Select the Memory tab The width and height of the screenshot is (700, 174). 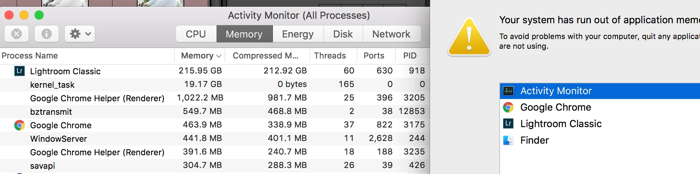click(244, 34)
